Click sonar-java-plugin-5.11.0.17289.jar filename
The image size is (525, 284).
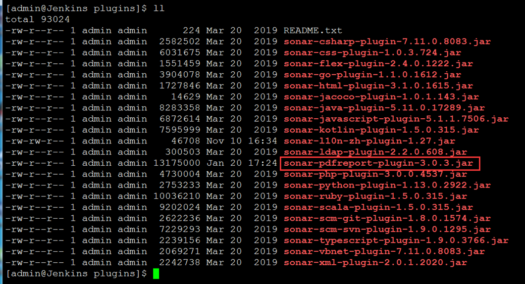[384, 108]
